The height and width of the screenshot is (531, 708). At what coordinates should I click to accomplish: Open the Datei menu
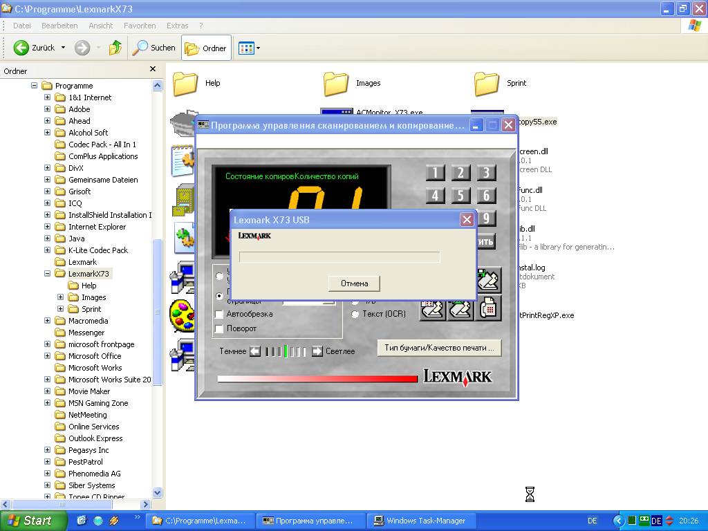pos(22,26)
